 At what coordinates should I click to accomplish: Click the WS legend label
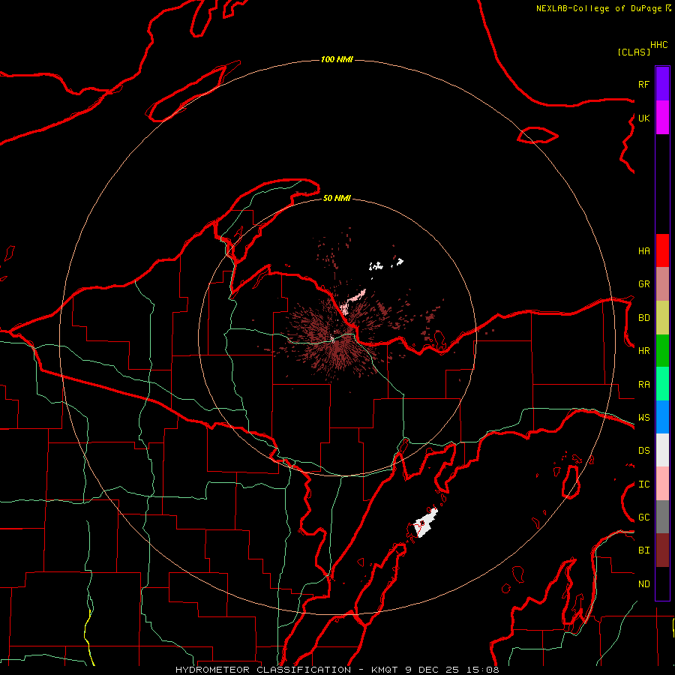coord(643,418)
